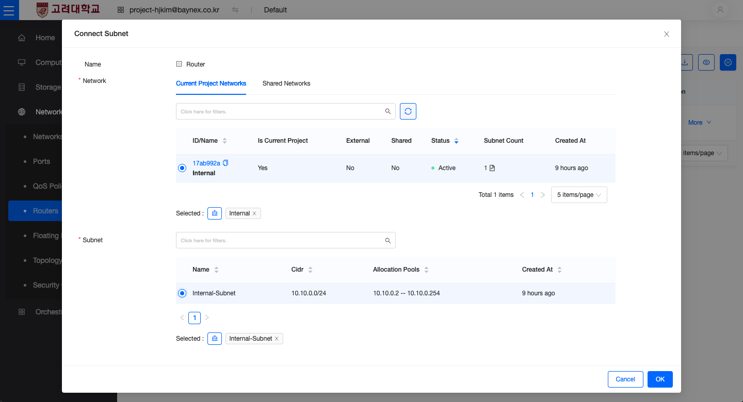Open the 5 items/page dropdown
This screenshot has height=402, width=743.
click(579, 195)
